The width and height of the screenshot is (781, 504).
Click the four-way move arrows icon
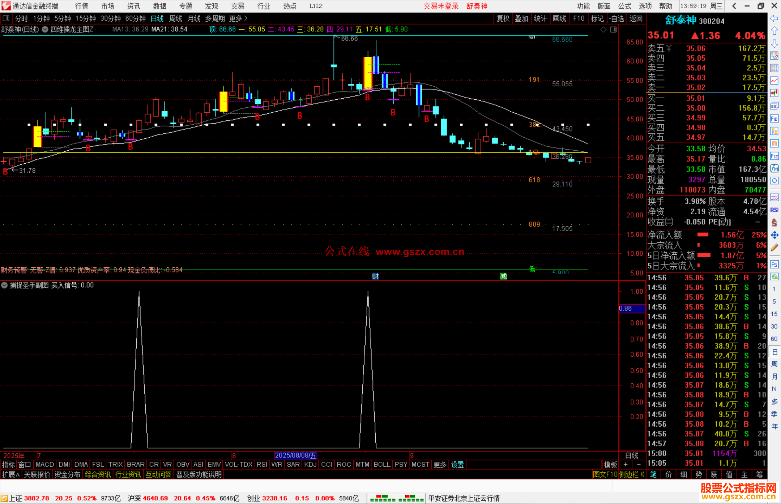click(x=774, y=235)
